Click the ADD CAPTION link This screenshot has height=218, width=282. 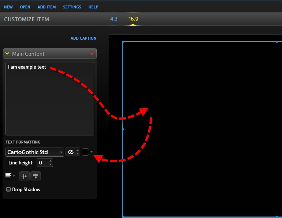[x=83, y=38]
